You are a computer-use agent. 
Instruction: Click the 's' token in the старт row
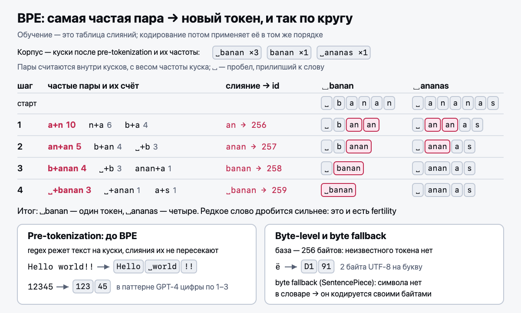492,103
